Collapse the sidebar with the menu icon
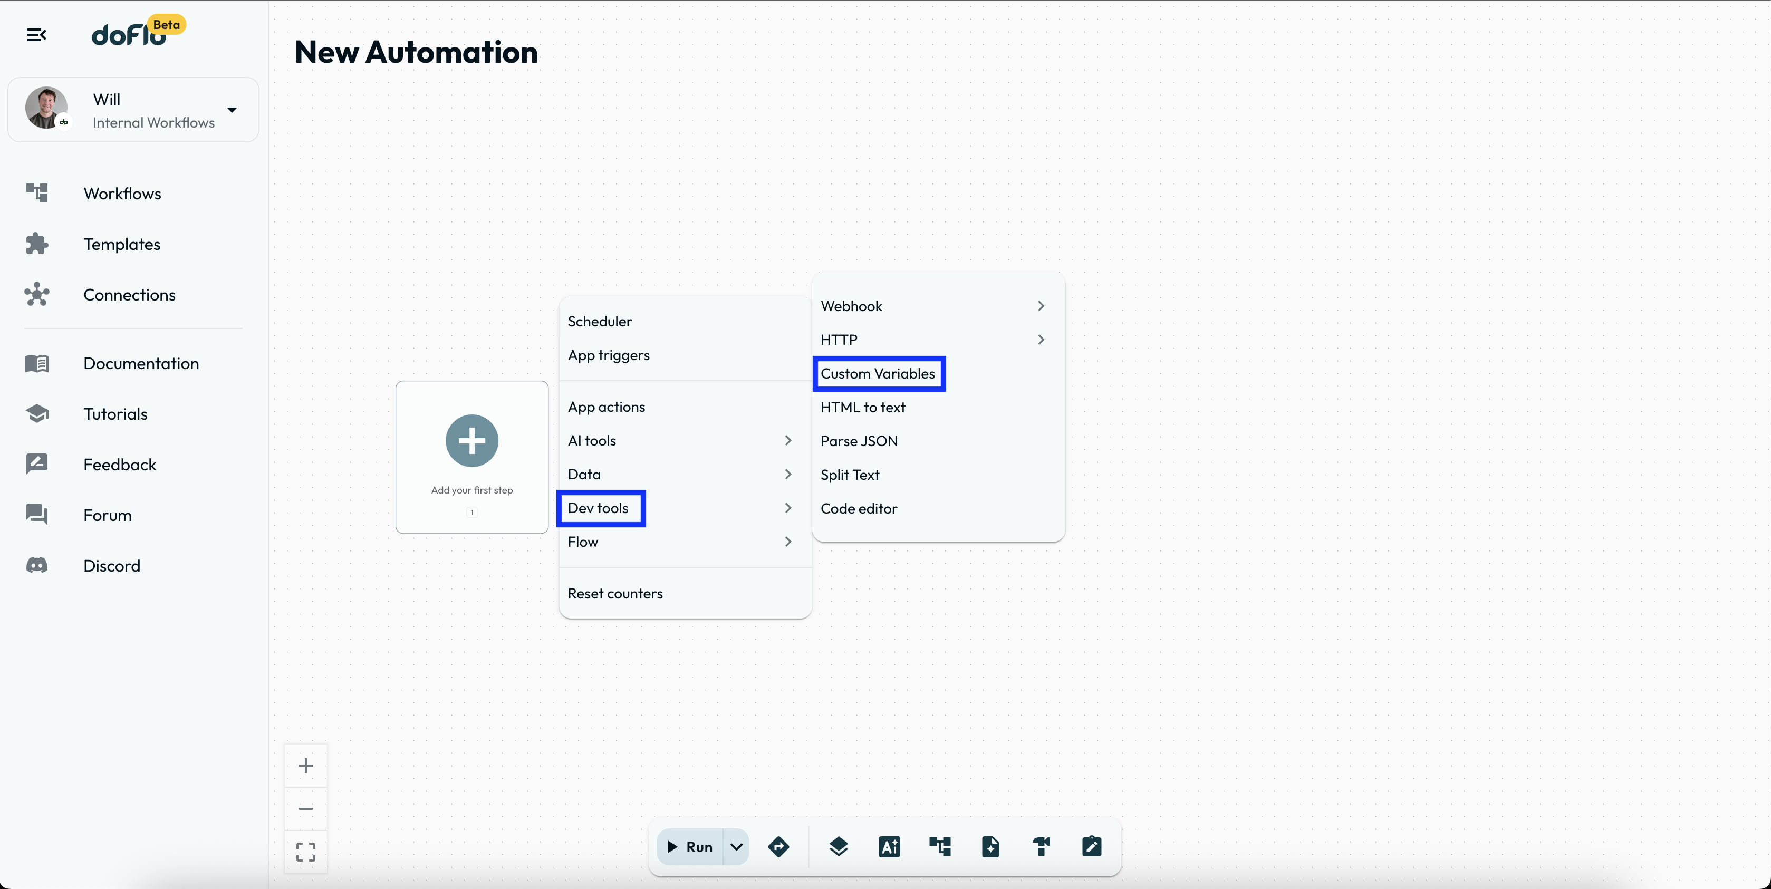This screenshot has height=889, width=1771. pyautogui.click(x=36, y=34)
